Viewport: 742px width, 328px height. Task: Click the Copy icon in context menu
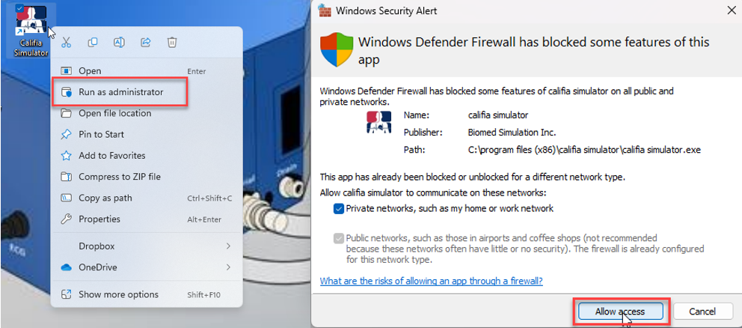point(93,43)
